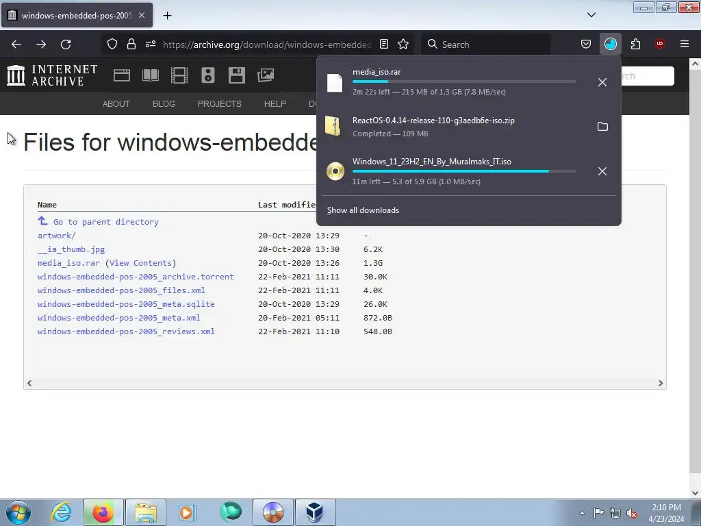Open Windows Explorer folder taskbar icon
This screenshot has height=526, width=701.
point(146,512)
